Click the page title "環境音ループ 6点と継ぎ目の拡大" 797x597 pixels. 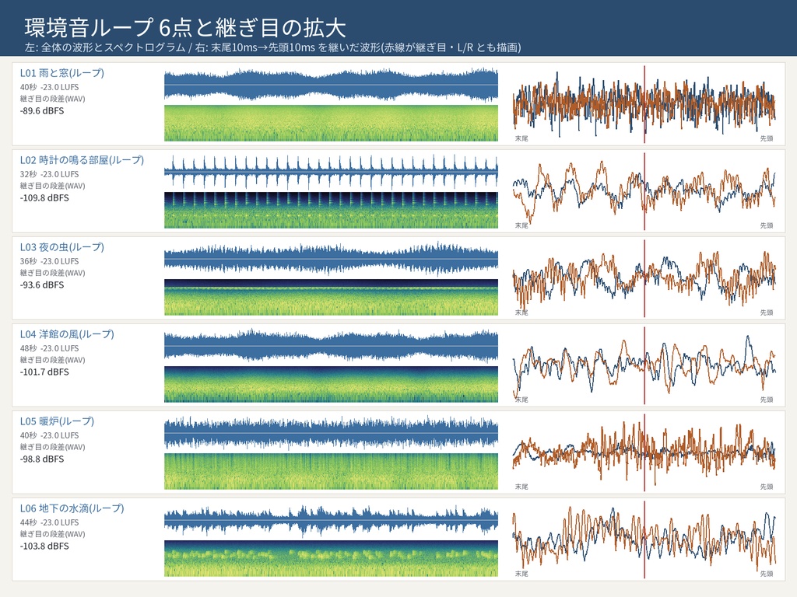click(x=185, y=27)
